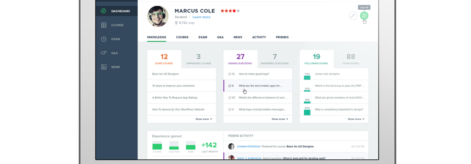This screenshot has width=471, height=164.
Task: Click the Q&A chat icon in sidebar
Action: (104, 53)
